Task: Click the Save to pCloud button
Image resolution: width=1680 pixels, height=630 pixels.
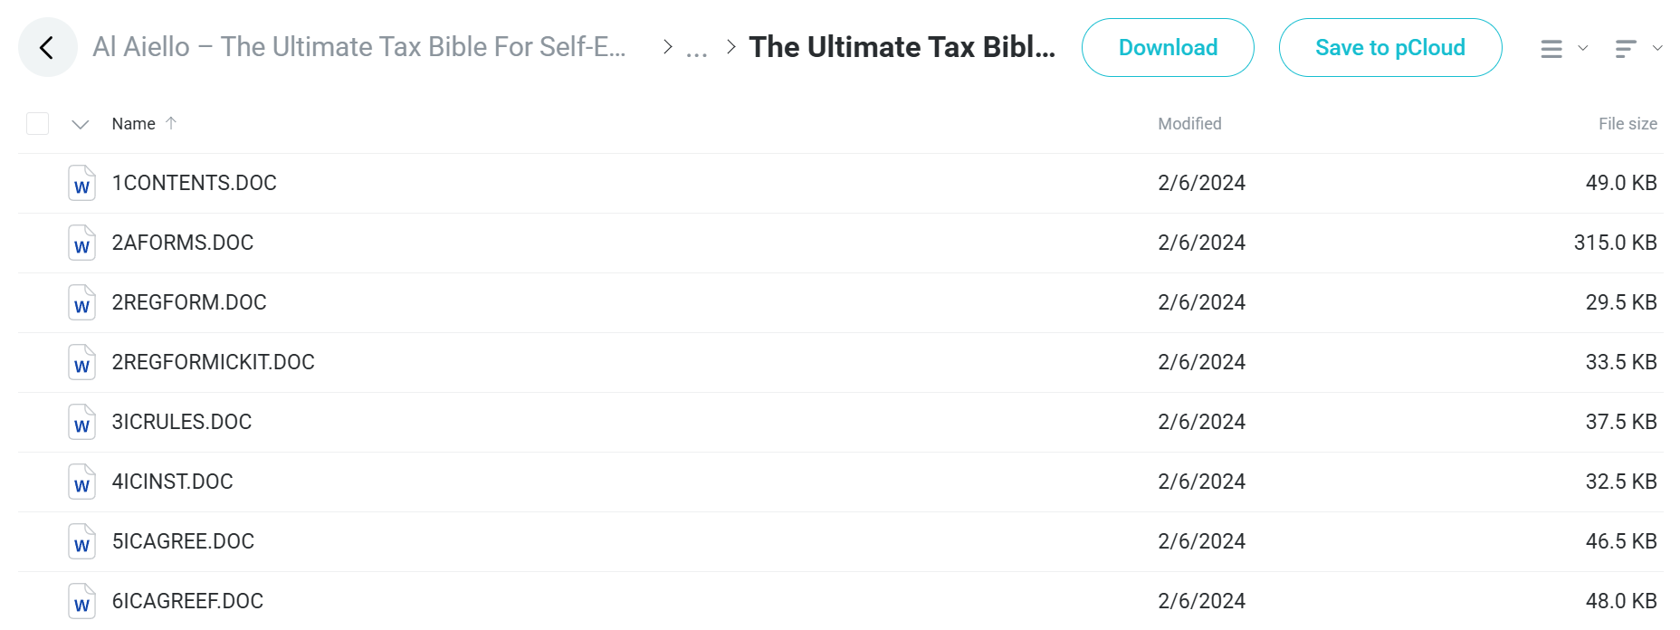Action: (1390, 47)
